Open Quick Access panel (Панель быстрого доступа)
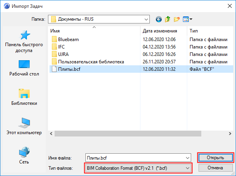This screenshot has width=236, height=176. [x=24, y=41]
